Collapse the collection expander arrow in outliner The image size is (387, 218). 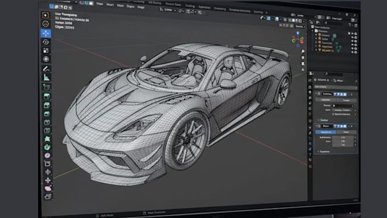click(313, 31)
